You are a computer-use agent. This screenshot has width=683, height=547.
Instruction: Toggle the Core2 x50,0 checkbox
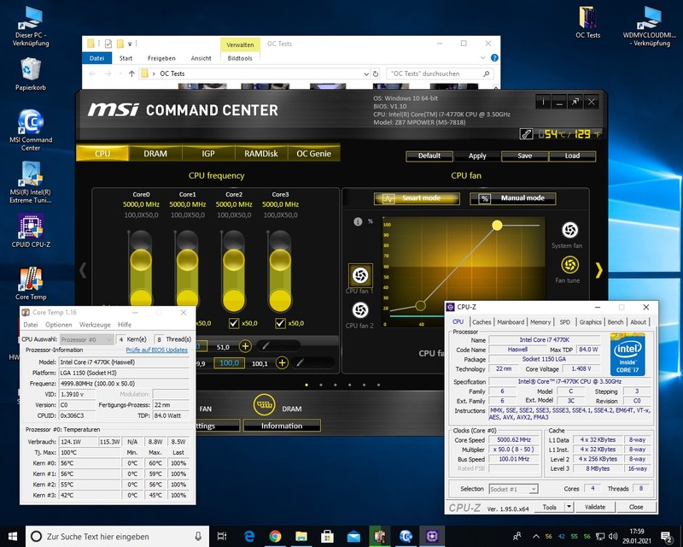click(234, 323)
